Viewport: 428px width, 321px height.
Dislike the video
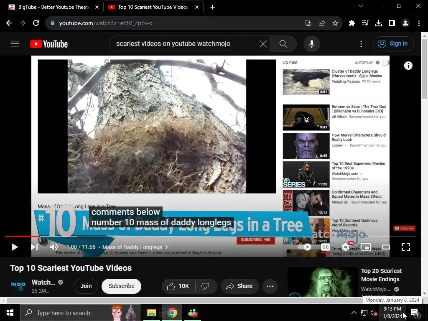(x=206, y=286)
